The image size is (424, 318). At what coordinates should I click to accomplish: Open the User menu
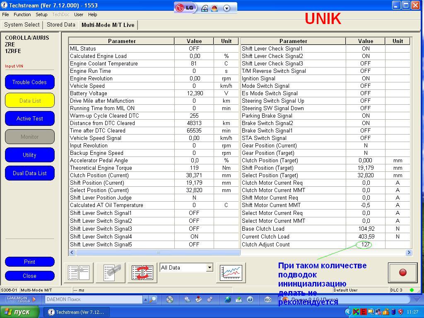(x=79, y=14)
